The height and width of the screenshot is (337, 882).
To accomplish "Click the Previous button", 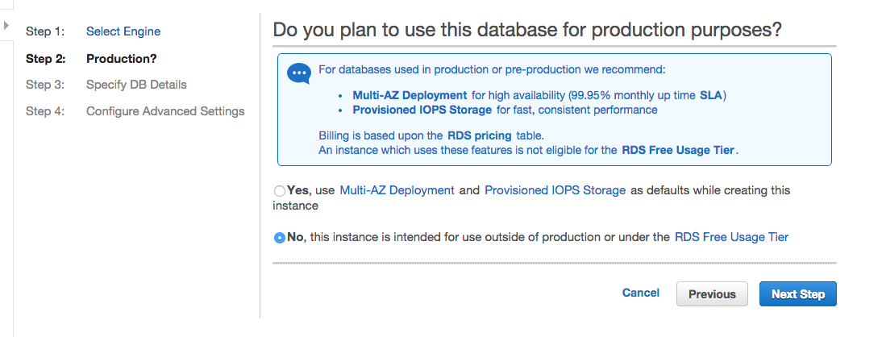I will click(712, 293).
